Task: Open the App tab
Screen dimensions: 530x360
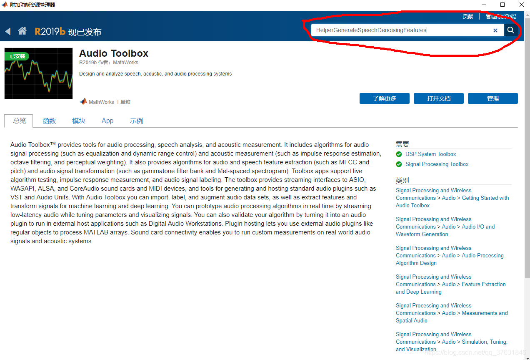Action: [x=107, y=121]
